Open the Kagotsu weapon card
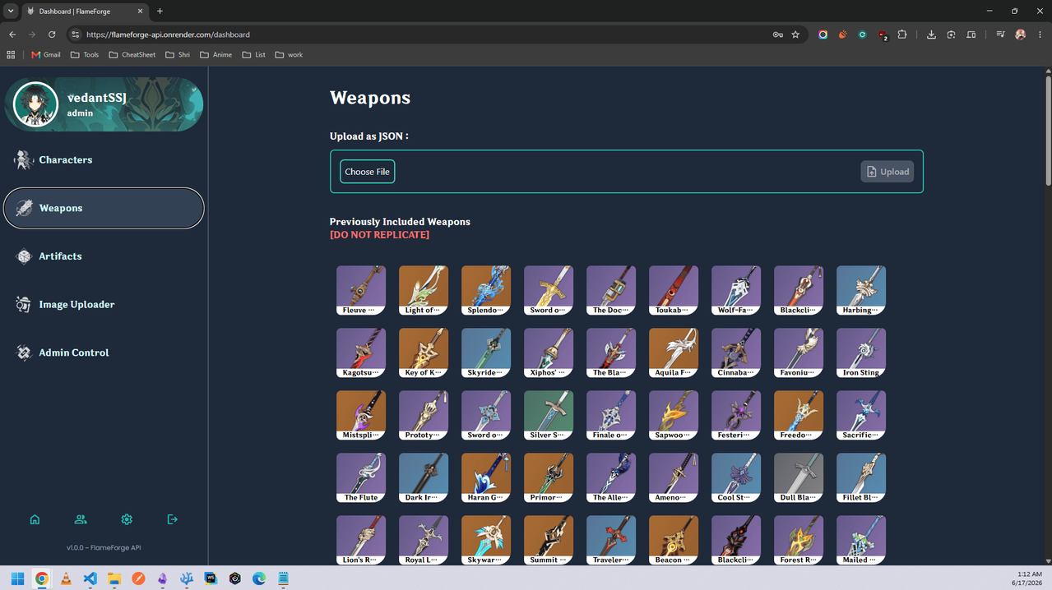 tap(361, 353)
